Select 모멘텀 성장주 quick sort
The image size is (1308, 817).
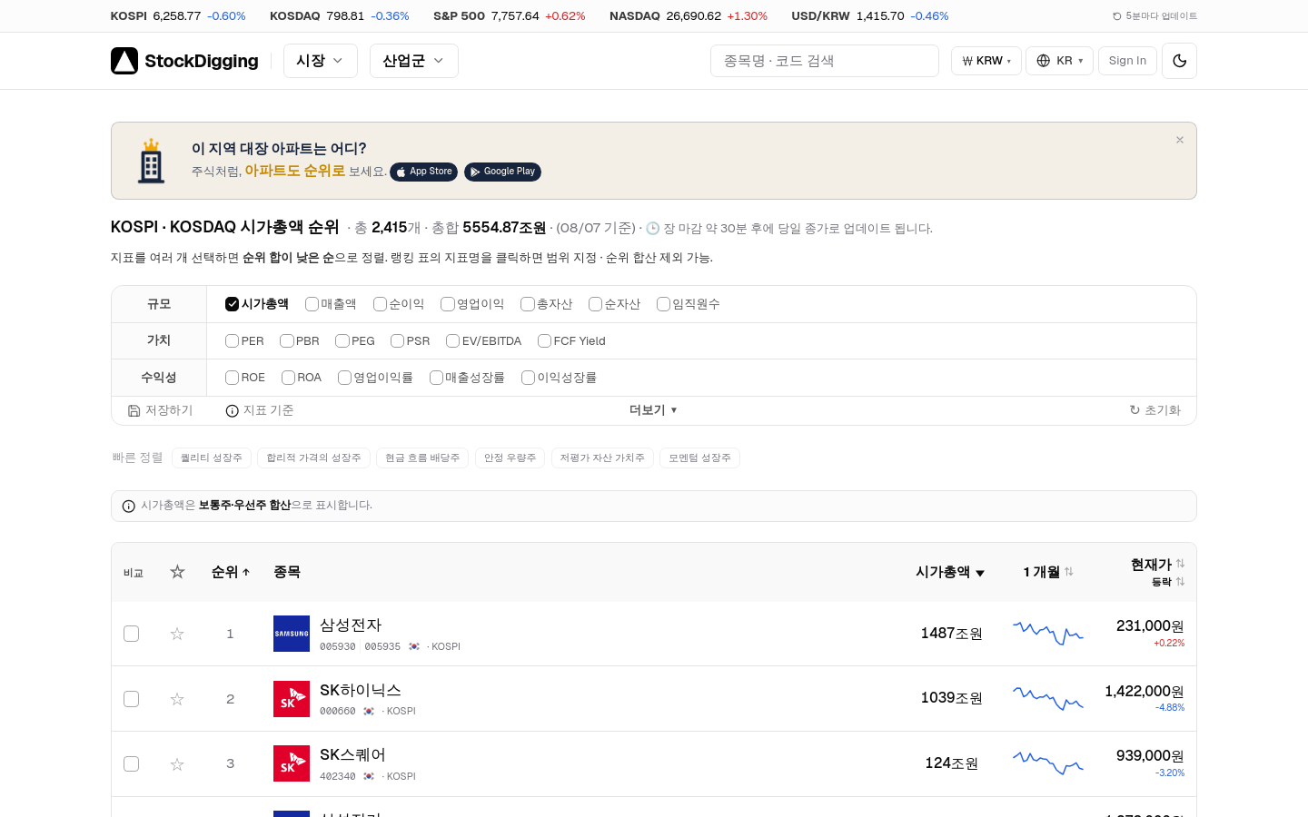coord(699,458)
